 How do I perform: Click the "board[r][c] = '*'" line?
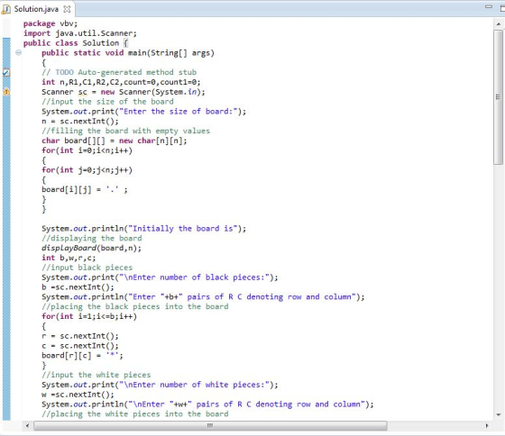[82, 356]
